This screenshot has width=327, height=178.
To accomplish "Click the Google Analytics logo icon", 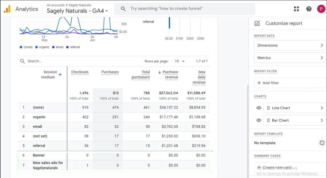I will point(7,9).
